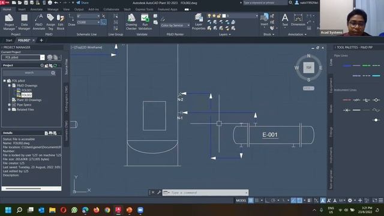
Task: Click the refresh icon in Project panel header
Action: click(55, 65)
